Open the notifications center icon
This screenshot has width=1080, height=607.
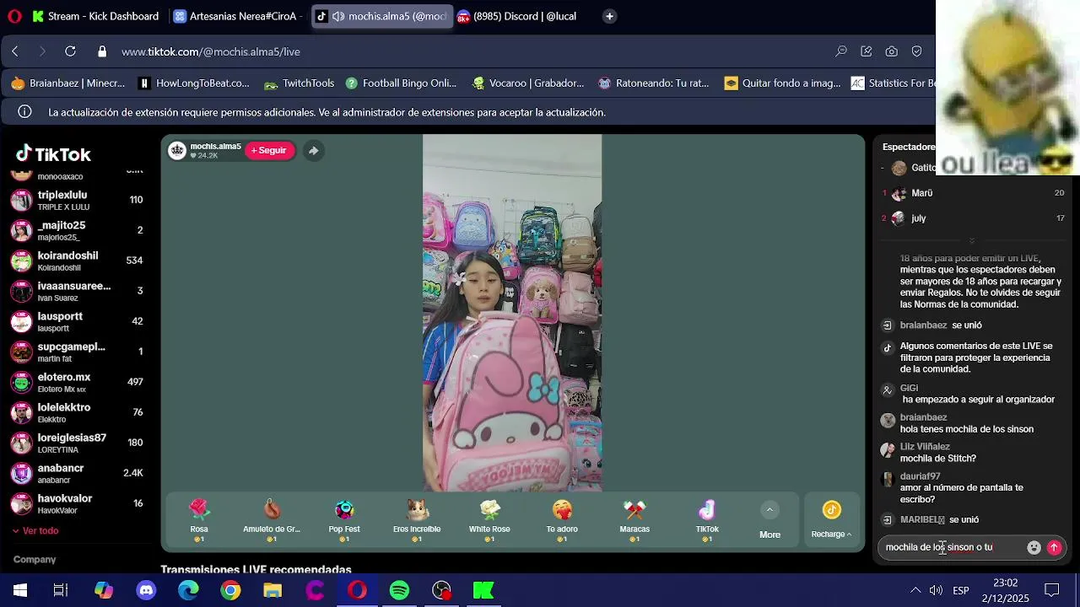click(1052, 590)
